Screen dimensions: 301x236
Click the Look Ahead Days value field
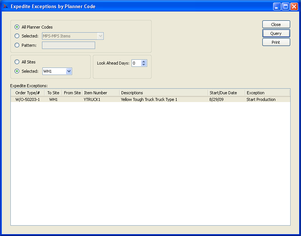tap(136, 63)
